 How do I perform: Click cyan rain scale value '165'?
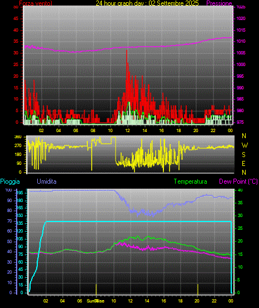[x=20, y=208]
